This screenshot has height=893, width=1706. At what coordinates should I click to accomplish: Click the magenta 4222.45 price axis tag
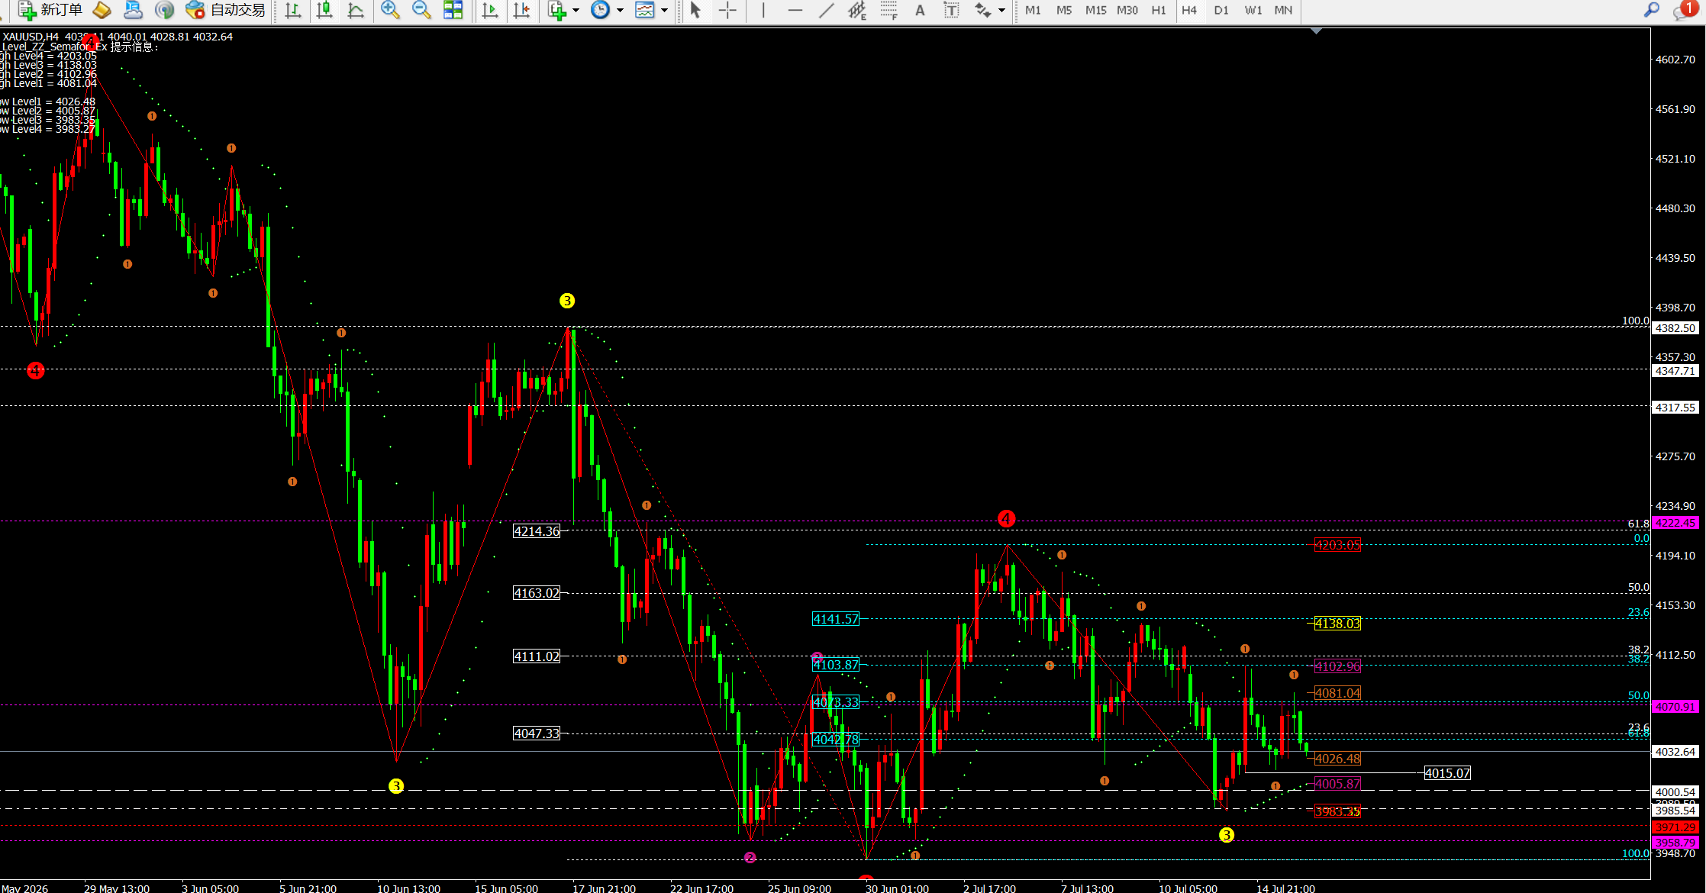point(1675,523)
